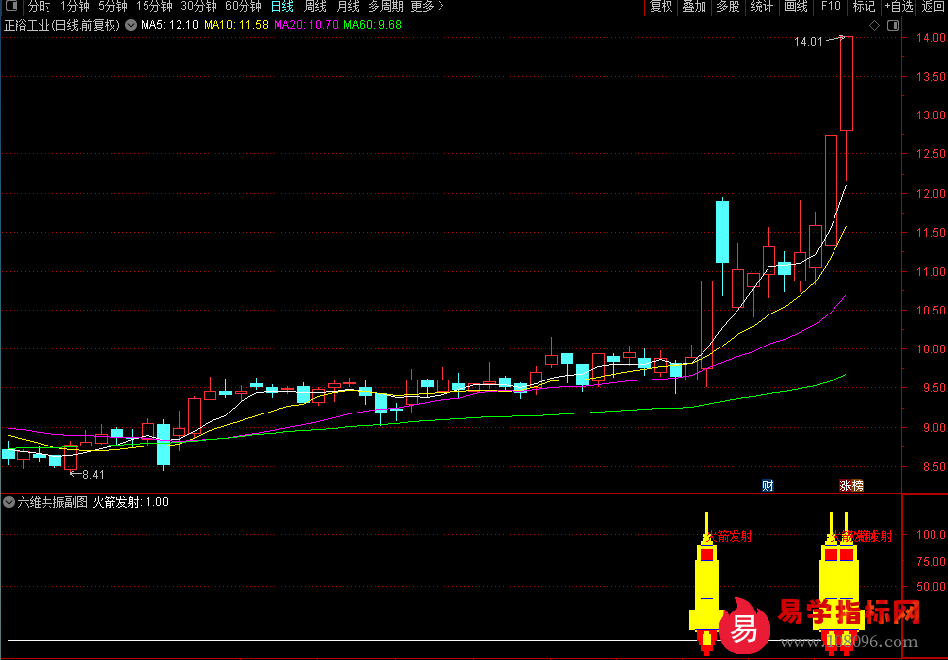
Task: Click the 六维共振副图 indicator name
Action: [x=52, y=502]
